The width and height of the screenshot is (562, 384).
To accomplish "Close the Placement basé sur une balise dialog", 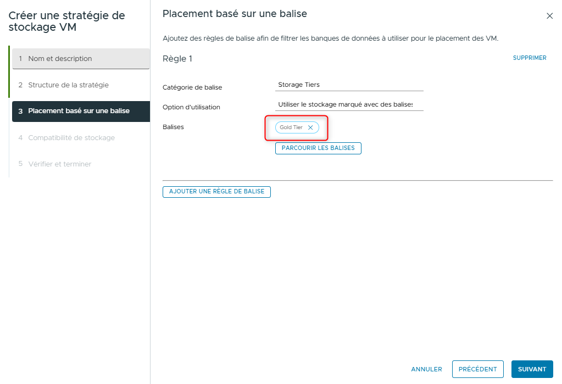I will point(549,16).
